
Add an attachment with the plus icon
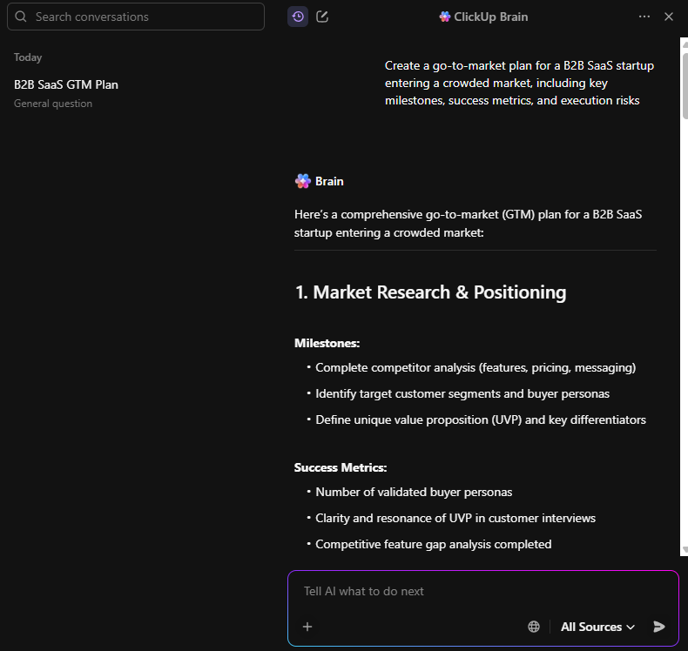tap(307, 627)
